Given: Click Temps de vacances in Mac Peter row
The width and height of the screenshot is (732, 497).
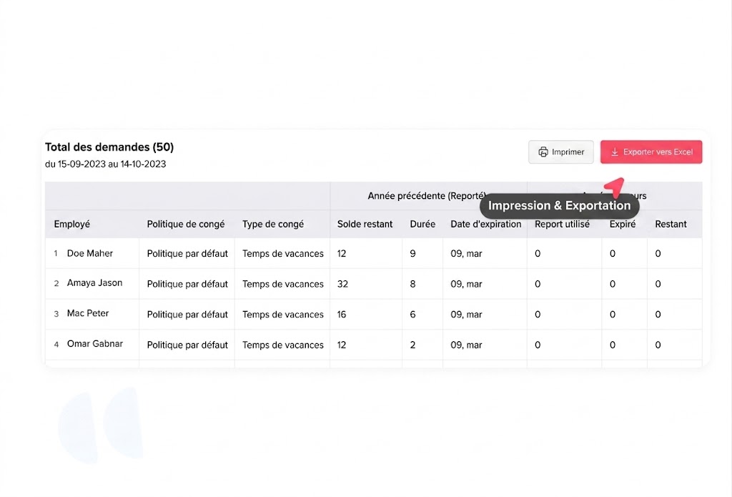Looking at the screenshot, I should pyautogui.click(x=283, y=315).
